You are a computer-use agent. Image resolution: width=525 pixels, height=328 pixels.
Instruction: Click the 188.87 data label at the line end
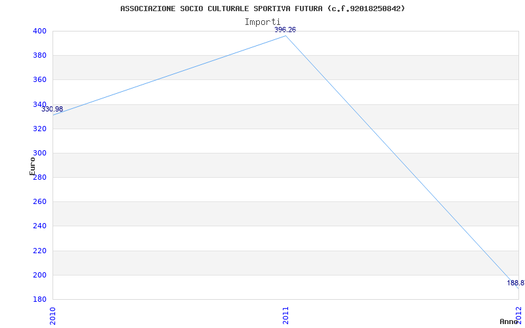coord(516,283)
